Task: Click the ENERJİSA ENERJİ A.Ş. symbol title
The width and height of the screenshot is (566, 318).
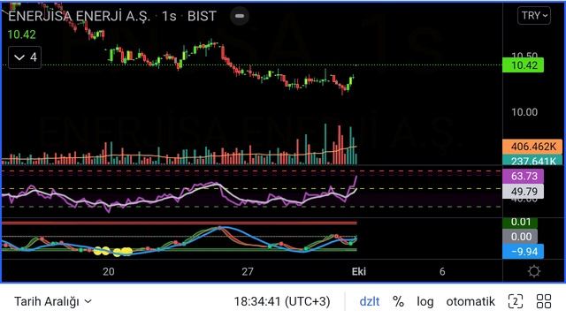Action: pyautogui.click(x=79, y=16)
